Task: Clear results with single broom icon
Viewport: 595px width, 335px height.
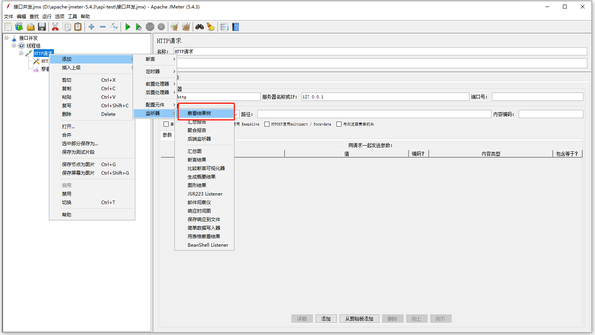Action: pyautogui.click(x=174, y=27)
